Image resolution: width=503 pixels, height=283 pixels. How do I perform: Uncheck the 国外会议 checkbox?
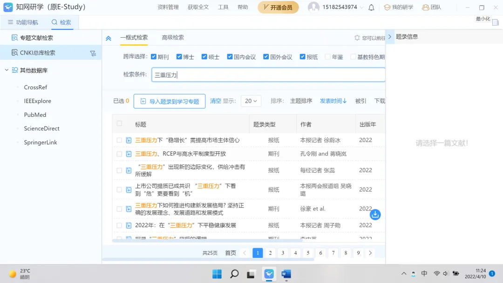pyautogui.click(x=266, y=57)
